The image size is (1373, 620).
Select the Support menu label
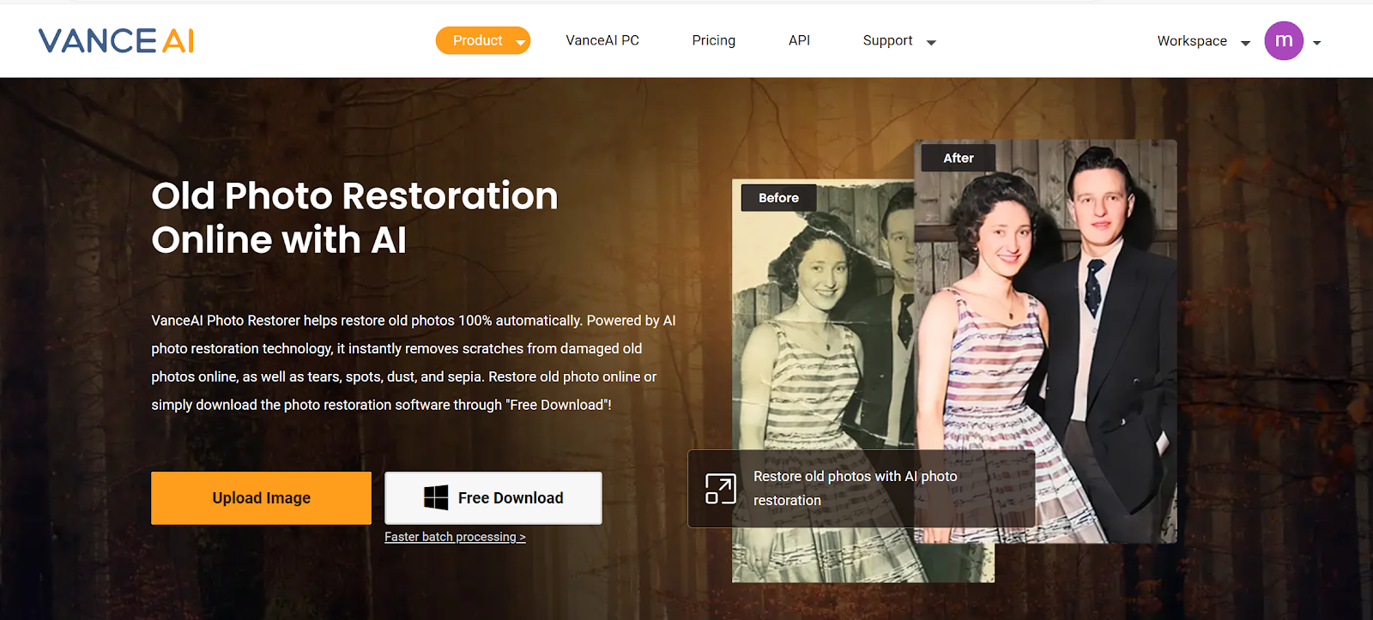(887, 40)
